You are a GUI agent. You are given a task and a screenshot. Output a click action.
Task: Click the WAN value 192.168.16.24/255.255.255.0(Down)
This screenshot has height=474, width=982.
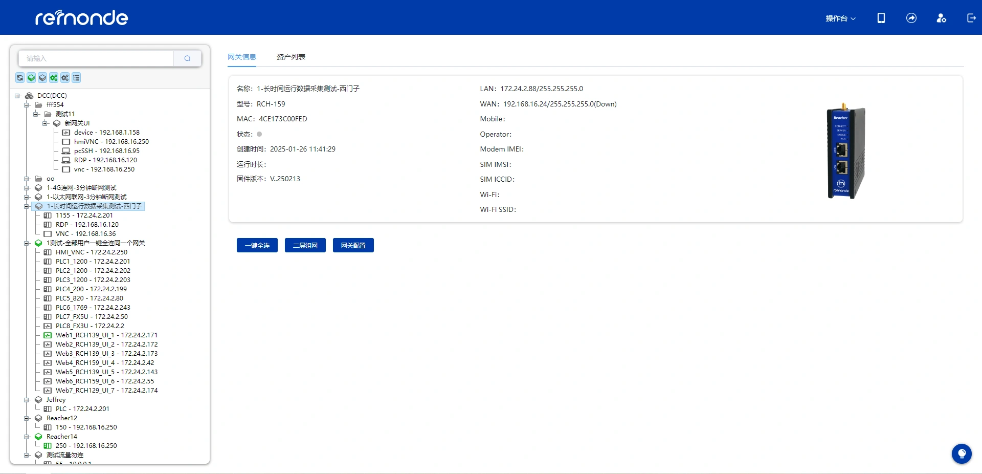click(560, 104)
